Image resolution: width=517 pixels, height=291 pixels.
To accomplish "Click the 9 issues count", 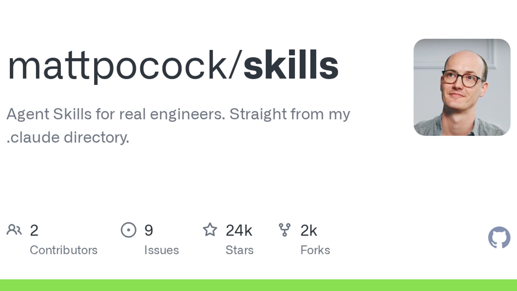I will 149,230.
